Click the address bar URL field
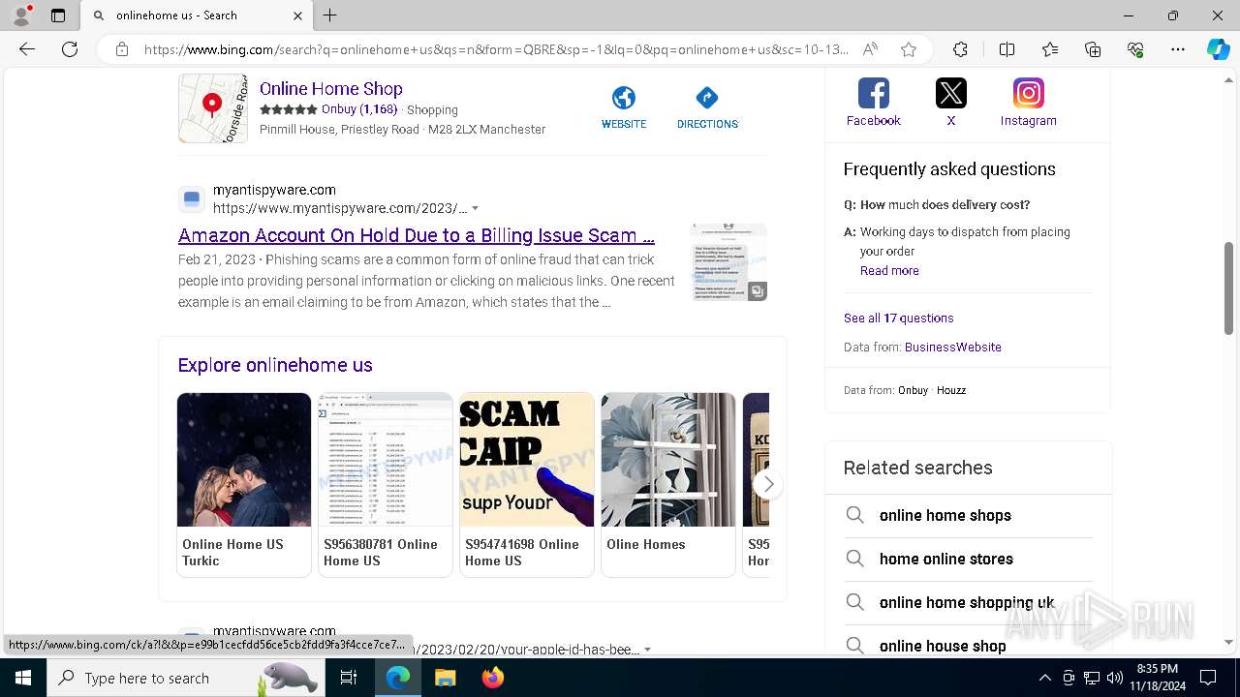 pyautogui.click(x=494, y=49)
